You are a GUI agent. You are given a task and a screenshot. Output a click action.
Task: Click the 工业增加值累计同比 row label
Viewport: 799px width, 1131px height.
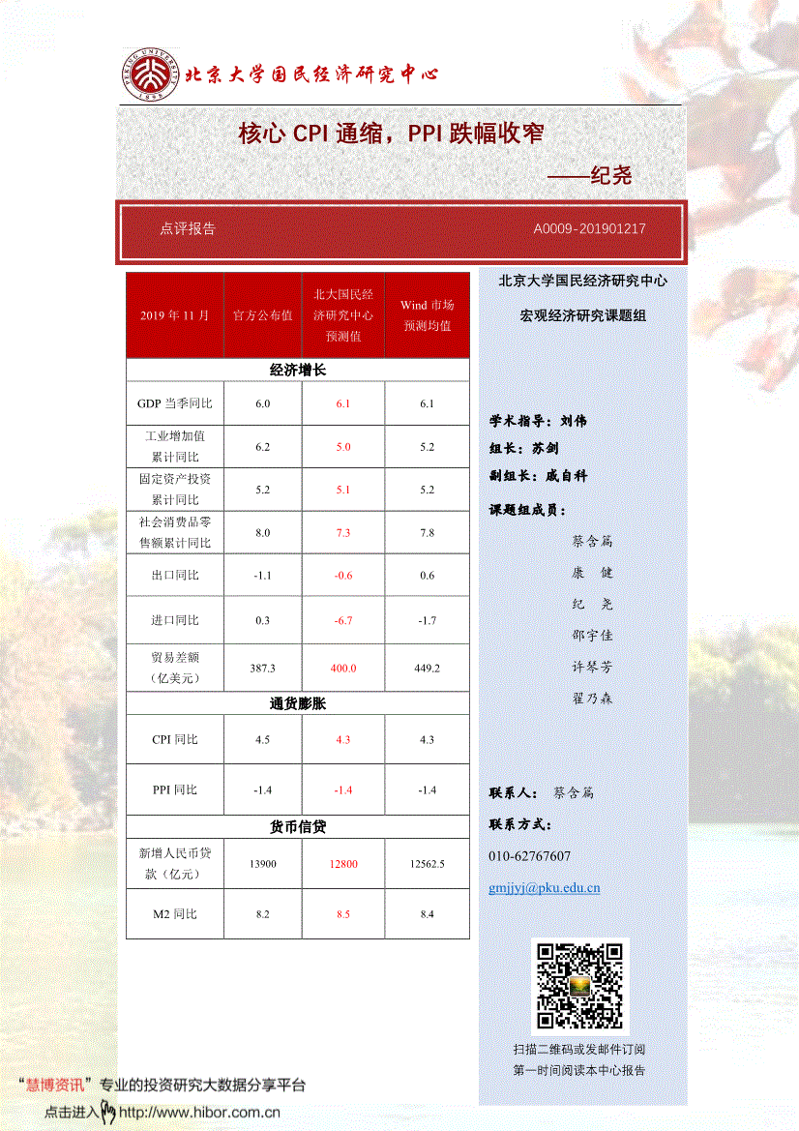174,446
